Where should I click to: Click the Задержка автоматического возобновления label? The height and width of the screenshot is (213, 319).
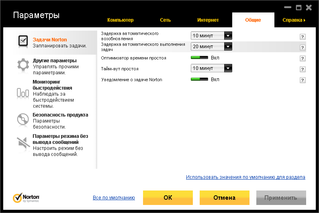click(x=130, y=36)
